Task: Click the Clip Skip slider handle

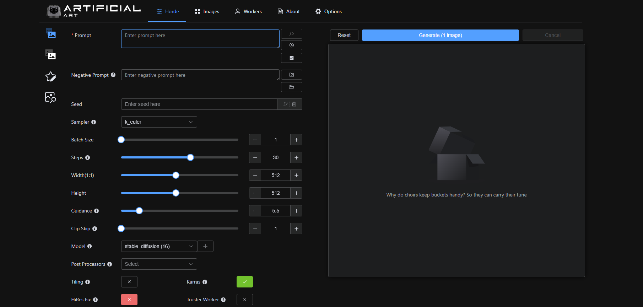Action: click(121, 228)
